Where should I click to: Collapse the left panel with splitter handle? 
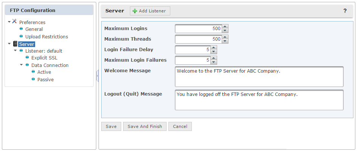(97, 76)
